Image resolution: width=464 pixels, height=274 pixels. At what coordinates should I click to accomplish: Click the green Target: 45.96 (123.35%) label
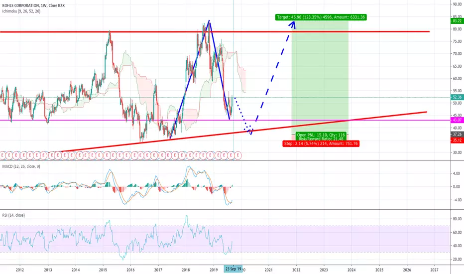pyautogui.click(x=321, y=17)
